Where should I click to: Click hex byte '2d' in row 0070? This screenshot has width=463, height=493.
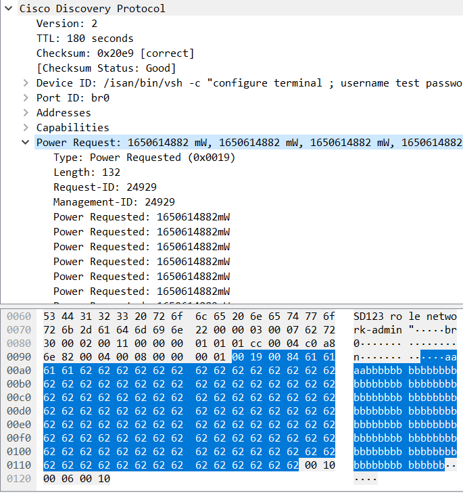(85, 330)
